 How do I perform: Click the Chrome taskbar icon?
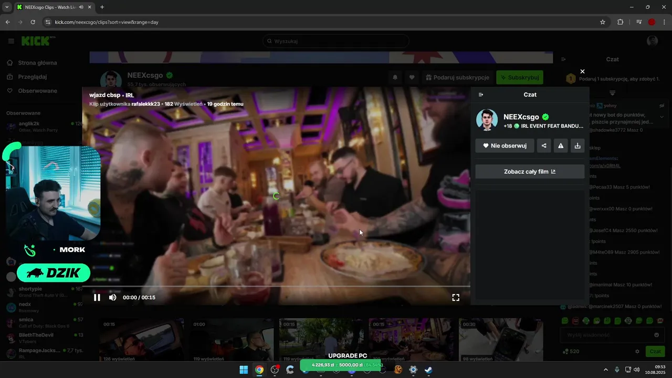(259, 370)
